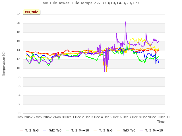Click the 20 y-axis tick label
This screenshot has width=182, height=136.
coord(18,23)
